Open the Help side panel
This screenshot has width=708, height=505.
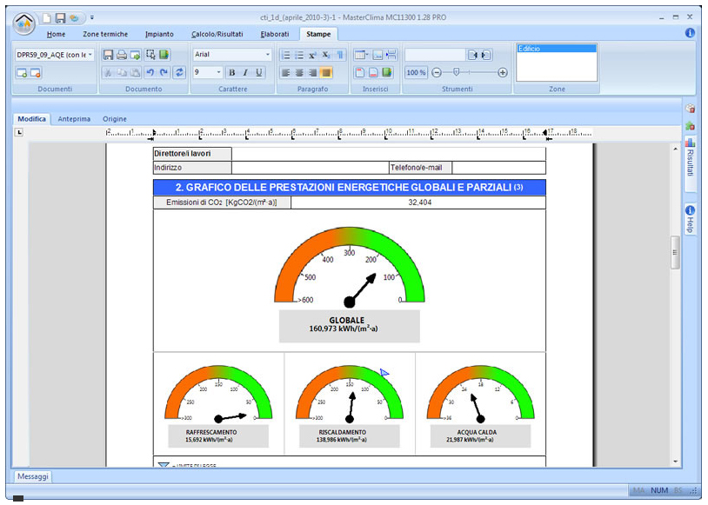(690, 219)
